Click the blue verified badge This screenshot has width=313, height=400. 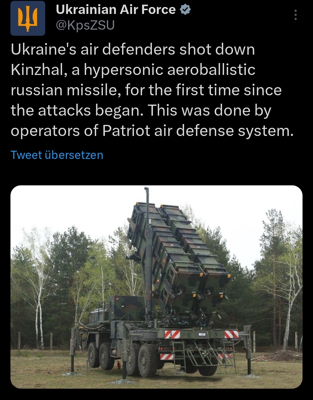(x=185, y=10)
